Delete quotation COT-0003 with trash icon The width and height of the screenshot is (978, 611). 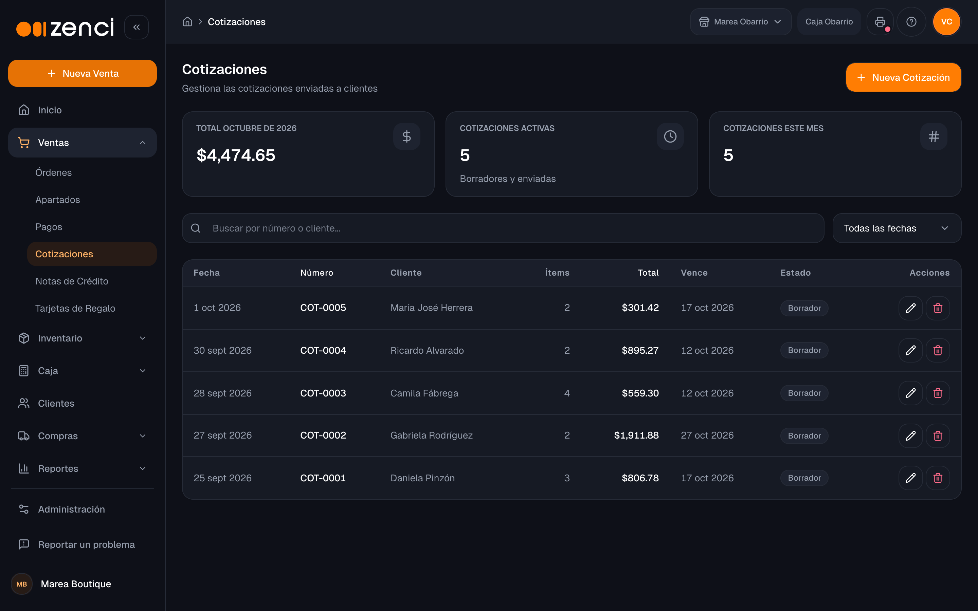938,393
